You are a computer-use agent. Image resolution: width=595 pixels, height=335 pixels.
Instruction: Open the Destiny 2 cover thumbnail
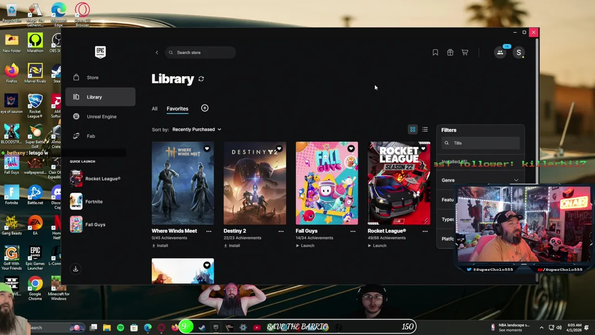tap(255, 183)
